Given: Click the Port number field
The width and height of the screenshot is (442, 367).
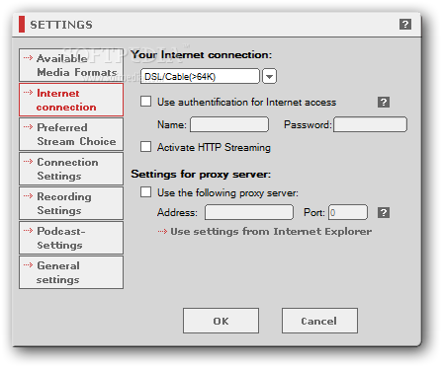Looking at the screenshot, I should pos(348,212).
